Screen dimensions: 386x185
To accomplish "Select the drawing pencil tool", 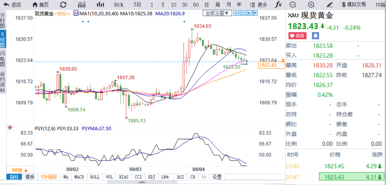I will coord(329,5).
